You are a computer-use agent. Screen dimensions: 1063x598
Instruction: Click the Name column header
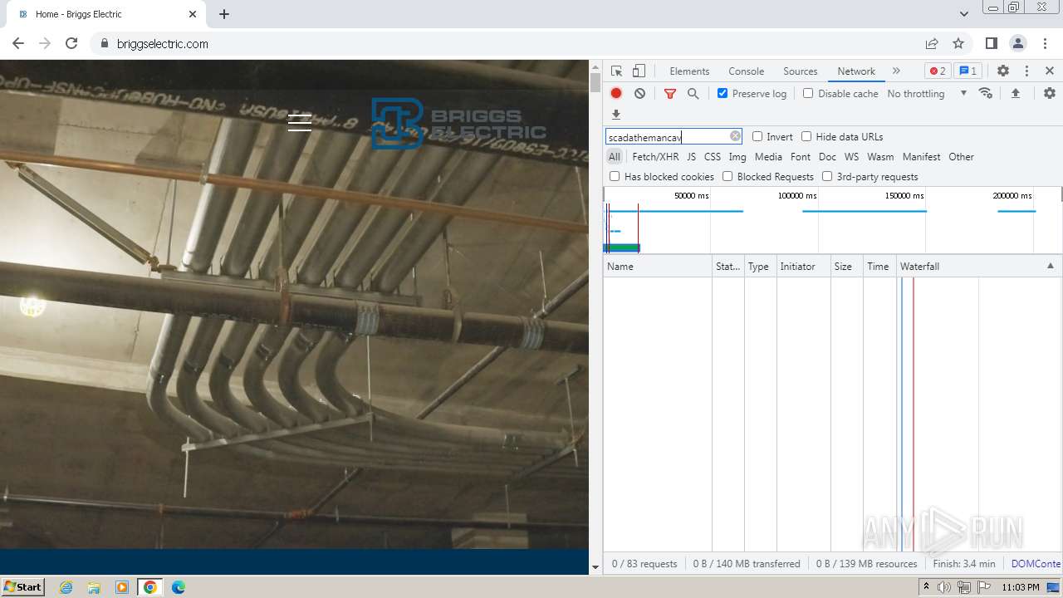[x=658, y=266]
